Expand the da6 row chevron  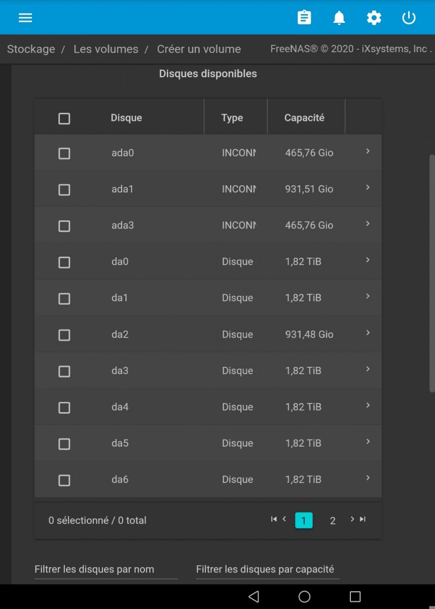(368, 478)
